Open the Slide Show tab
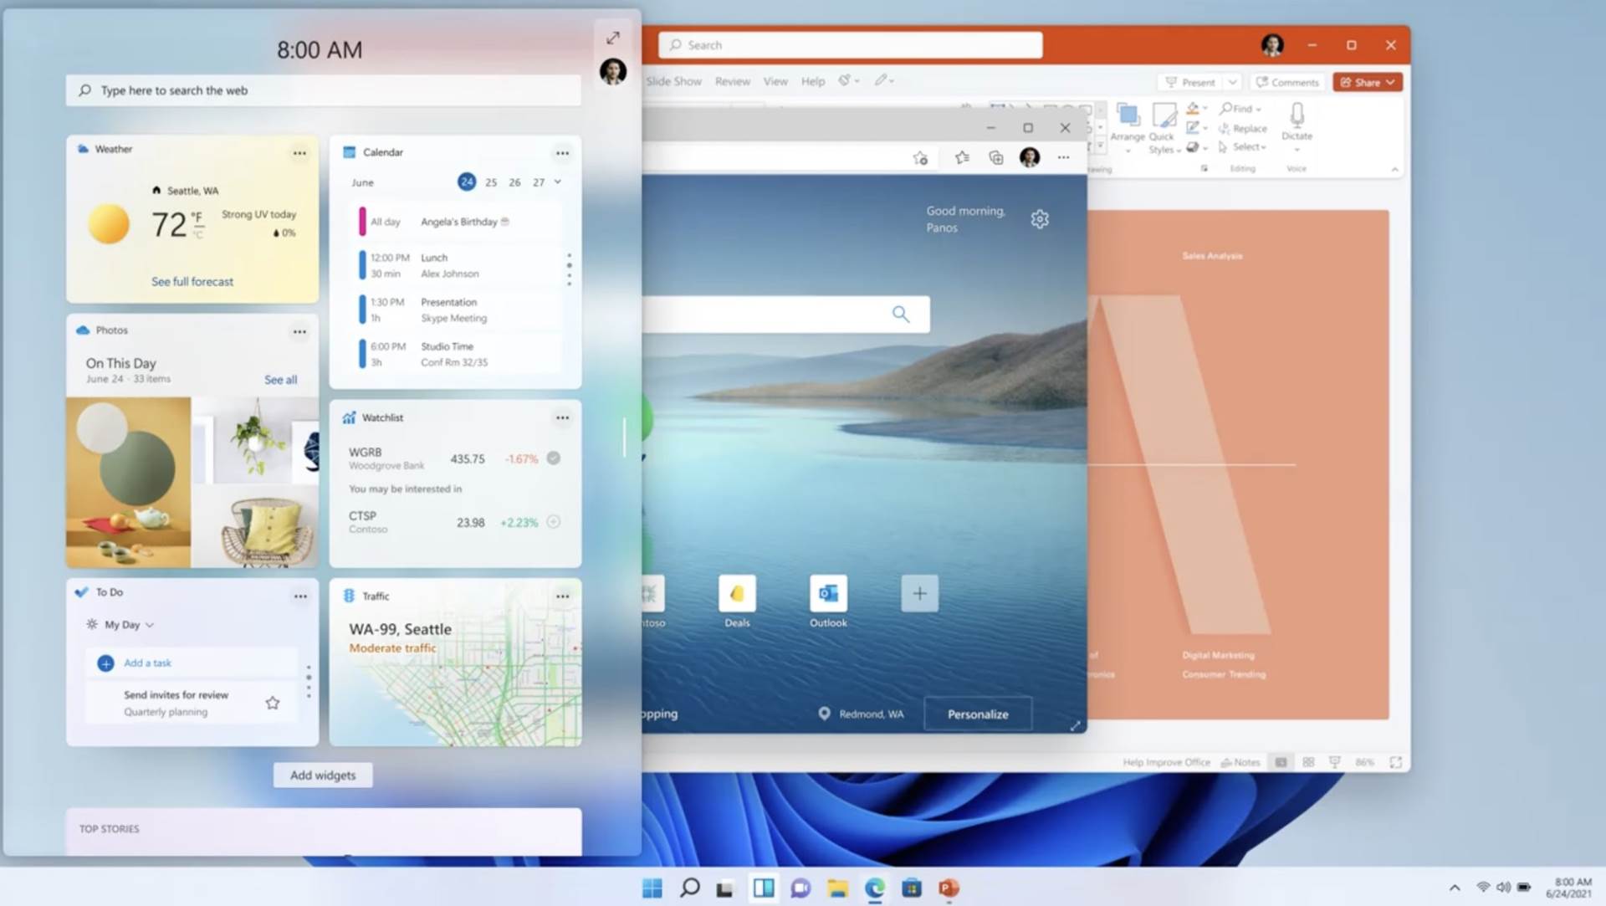1606x906 pixels. tap(674, 81)
